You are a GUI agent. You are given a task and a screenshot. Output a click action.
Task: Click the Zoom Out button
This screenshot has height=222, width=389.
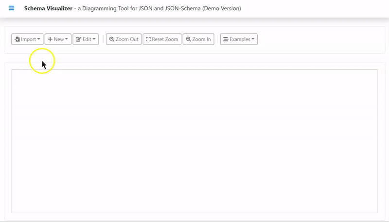coord(124,39)
